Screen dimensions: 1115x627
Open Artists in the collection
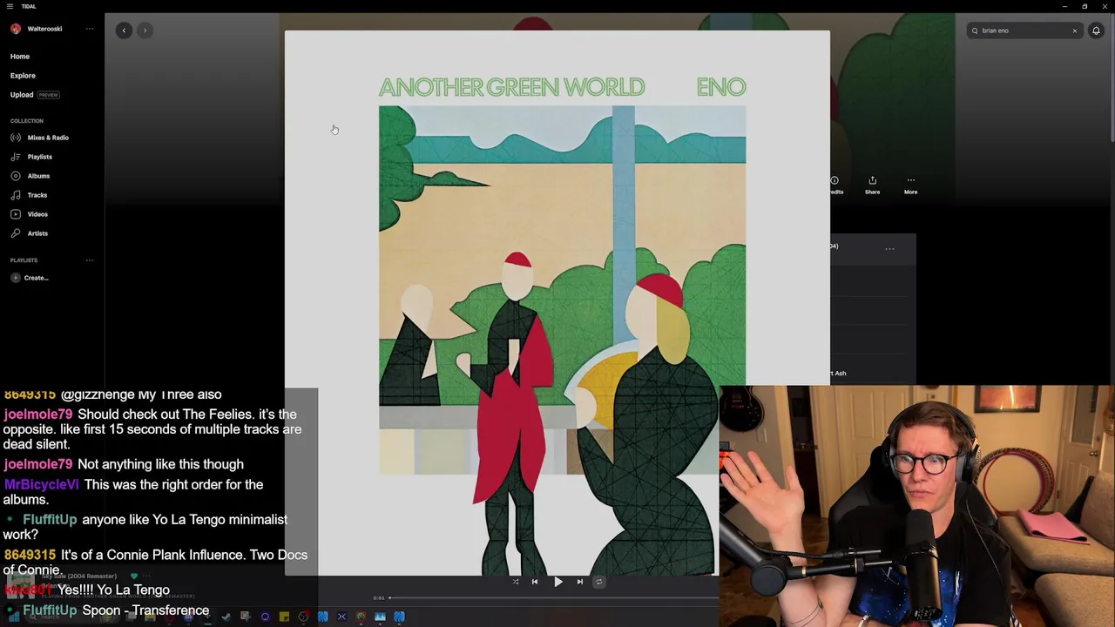point(30,233)
